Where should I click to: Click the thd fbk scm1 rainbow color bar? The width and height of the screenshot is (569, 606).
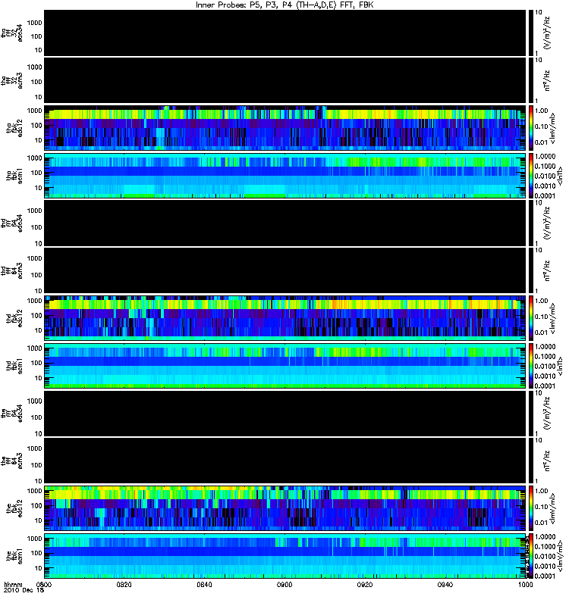pyautogui.click(x=531, y=366)
